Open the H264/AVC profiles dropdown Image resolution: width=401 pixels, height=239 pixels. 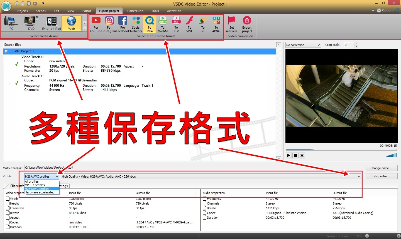(x=41, y=176)
